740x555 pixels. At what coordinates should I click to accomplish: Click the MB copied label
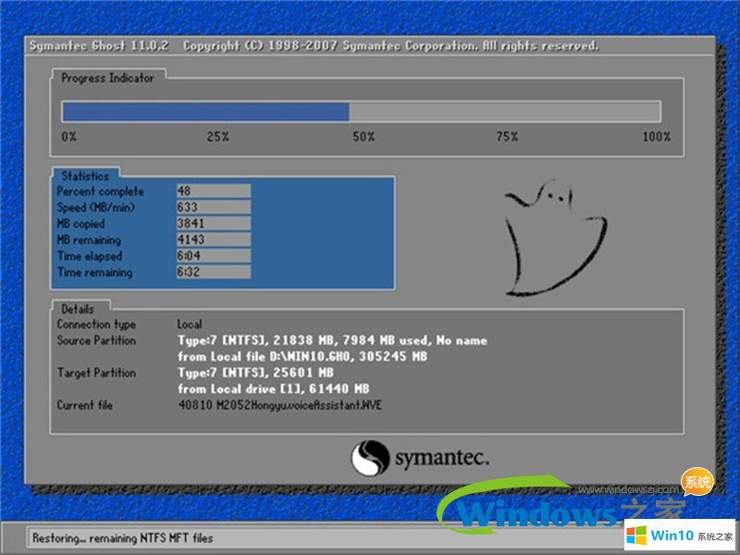click(x=80, y=224)
